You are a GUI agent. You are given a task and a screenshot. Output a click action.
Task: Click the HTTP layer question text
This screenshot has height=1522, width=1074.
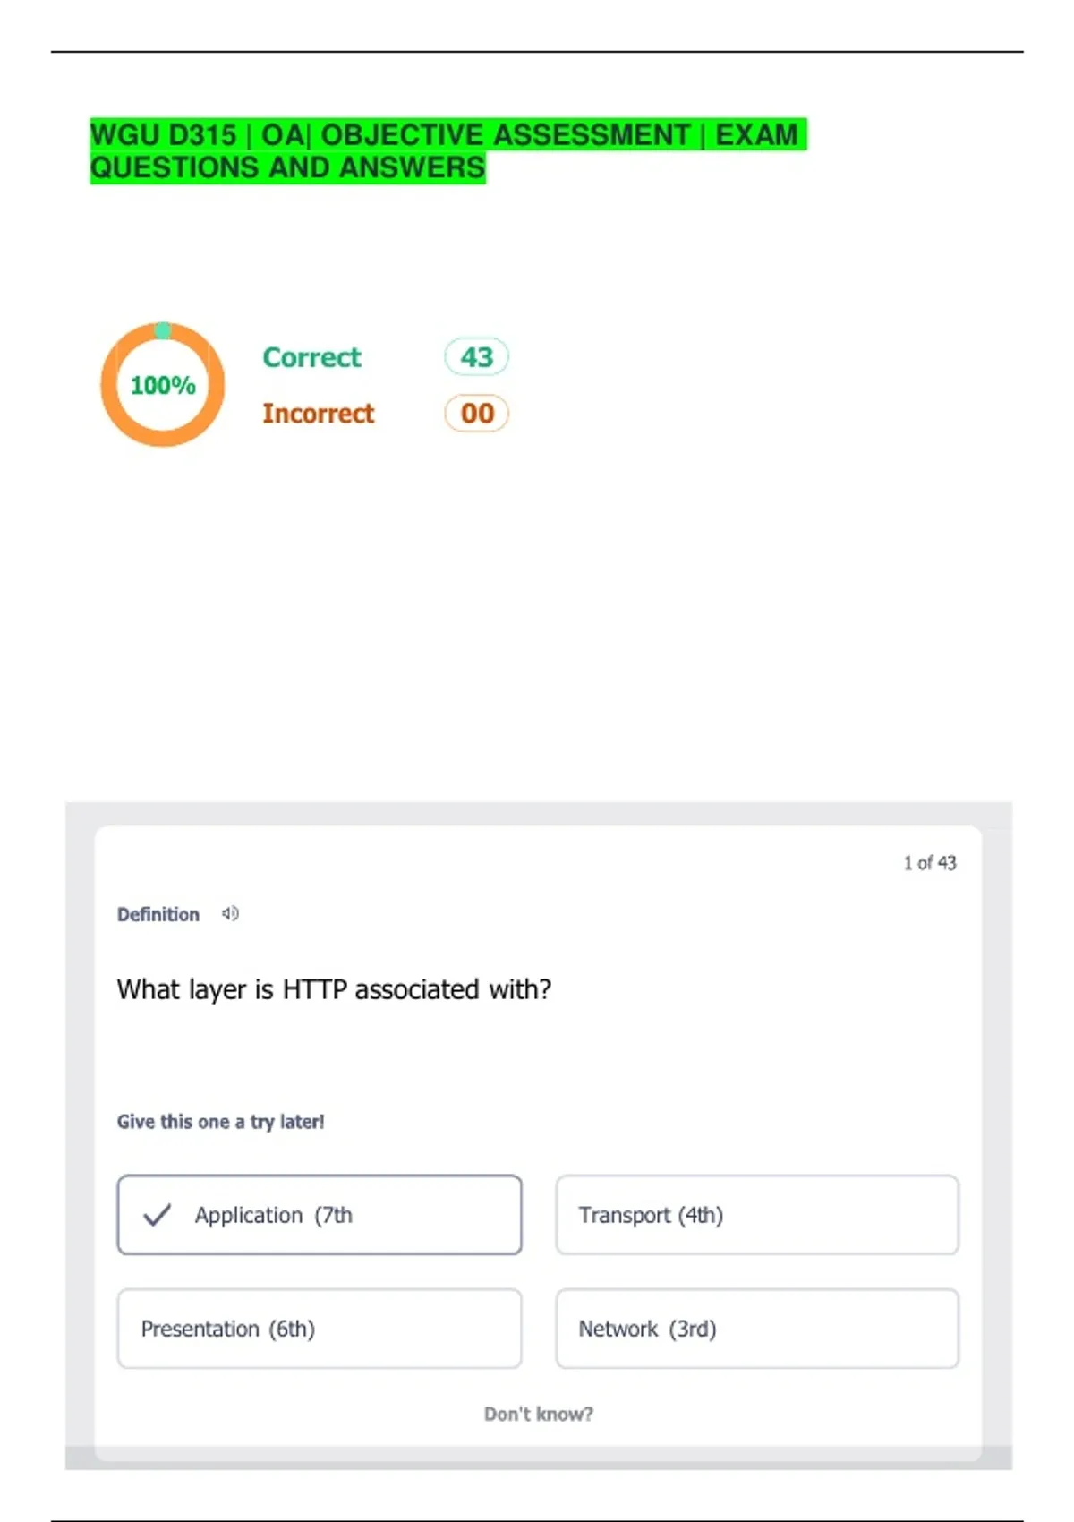[334, 989]
